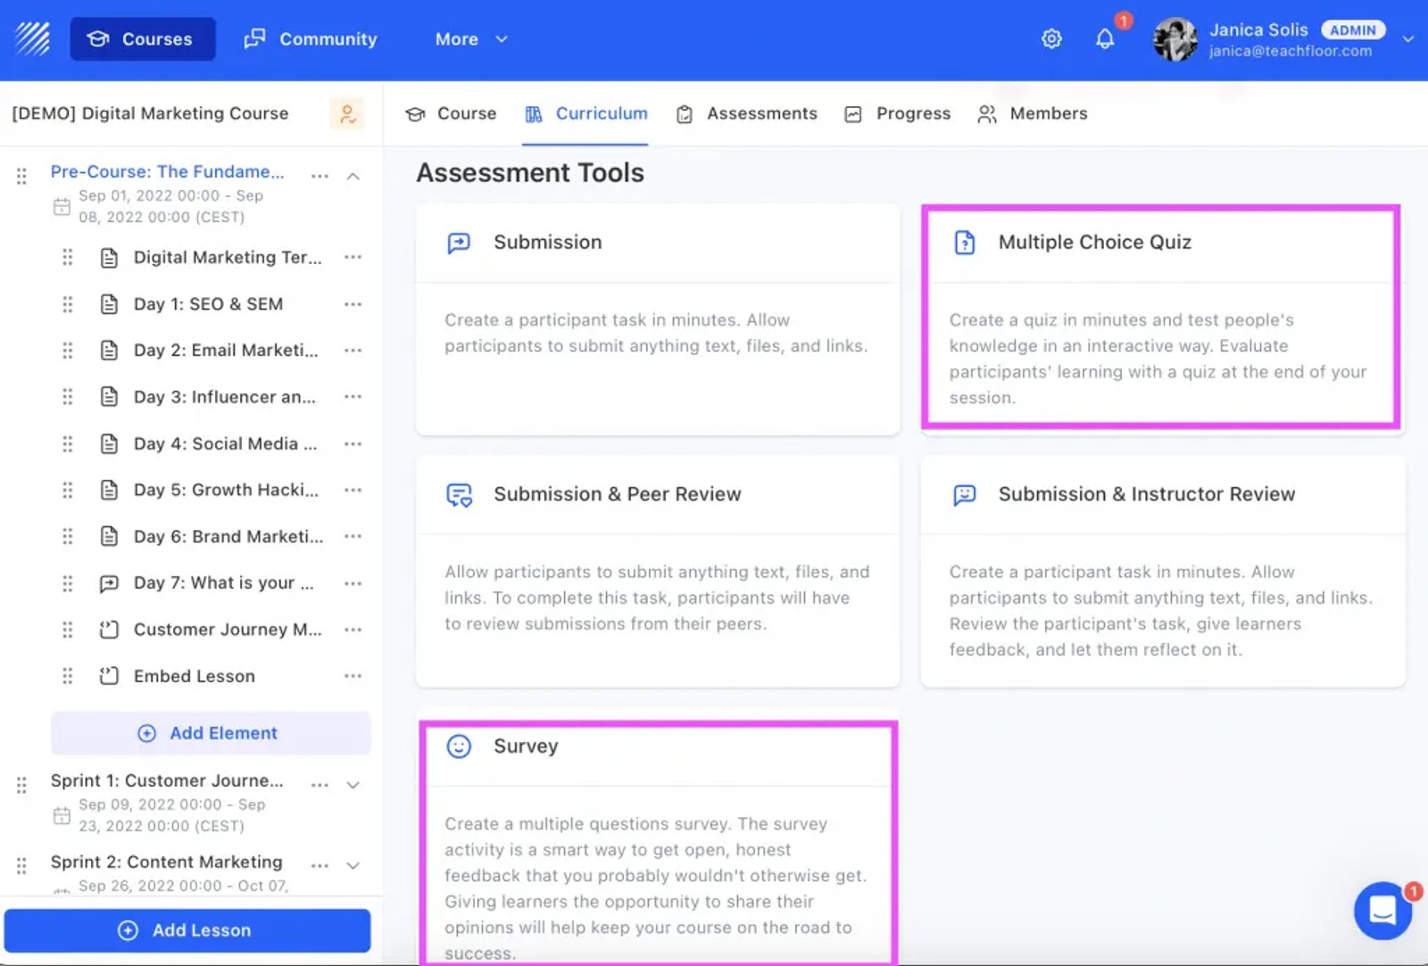
Task: Click embed icon of Customer Journey M...
Action: coord(109,630)
